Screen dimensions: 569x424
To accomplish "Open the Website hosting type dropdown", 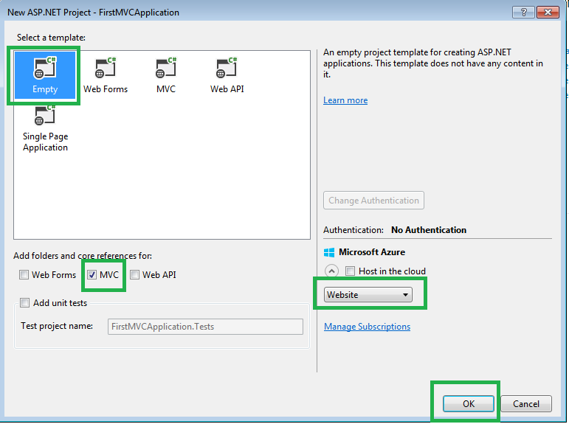I will coord(368,295).
